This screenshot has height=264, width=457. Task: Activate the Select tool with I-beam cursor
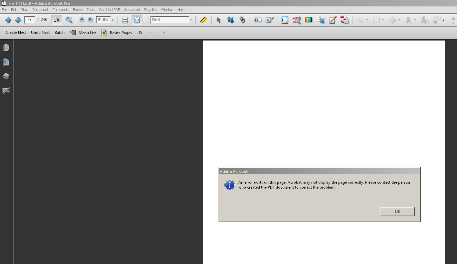[57, 20]
